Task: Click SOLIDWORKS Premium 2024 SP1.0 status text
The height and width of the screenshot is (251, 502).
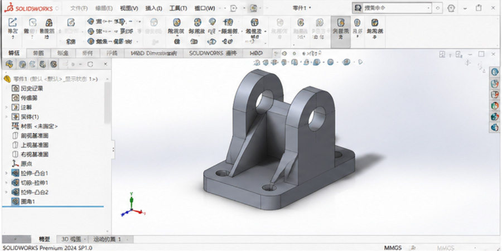Action: [48, 248]
